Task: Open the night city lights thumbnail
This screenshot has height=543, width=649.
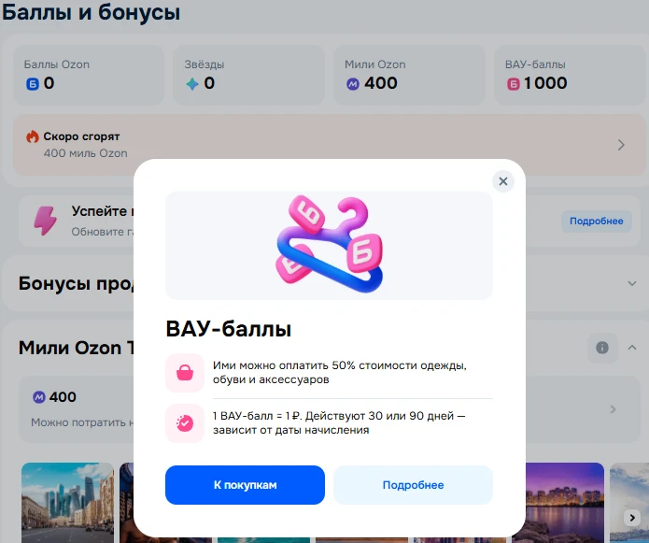Action: point(565,503)
